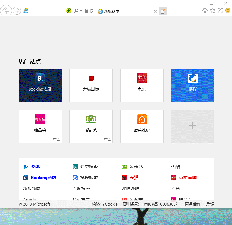Open the 京东 site tile
The width and height of the screenshot is (232, 225).
(142, 85)
